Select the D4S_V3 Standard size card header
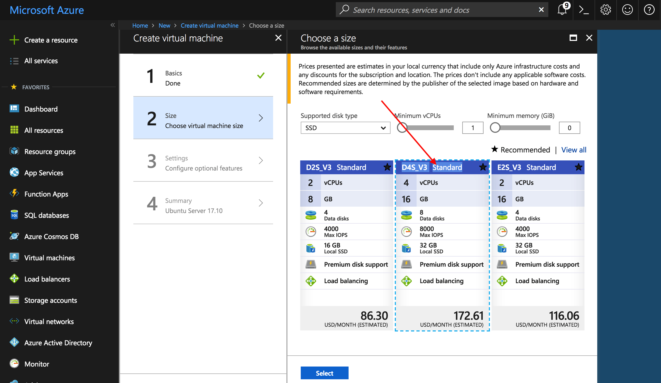 [x=442, y=167]
